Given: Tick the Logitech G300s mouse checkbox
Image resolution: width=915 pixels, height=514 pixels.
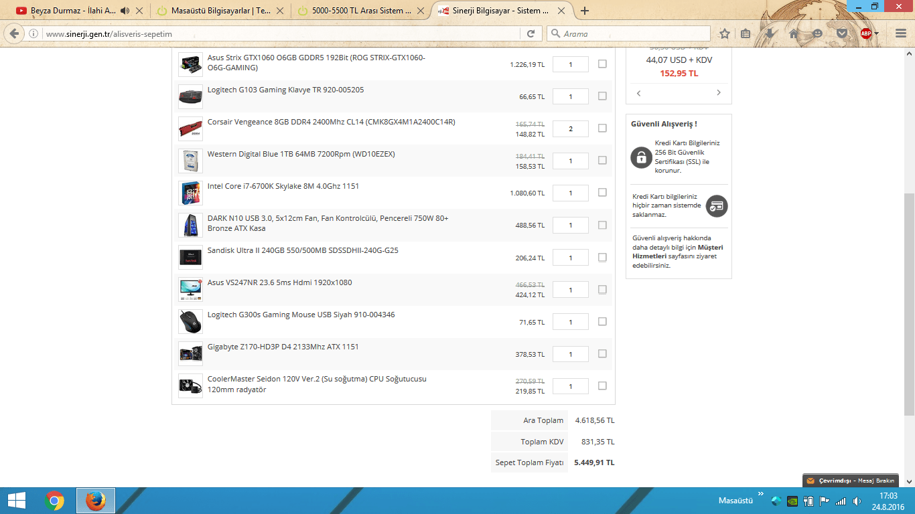Looking at the screenshot, I should point(602,321).
